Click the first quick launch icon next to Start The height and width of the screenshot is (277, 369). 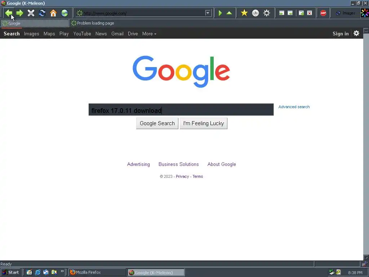29,272
